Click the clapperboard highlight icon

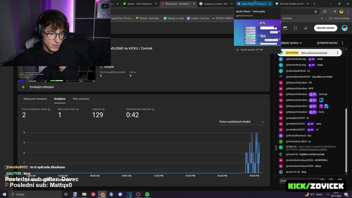[x=285, y=28]
